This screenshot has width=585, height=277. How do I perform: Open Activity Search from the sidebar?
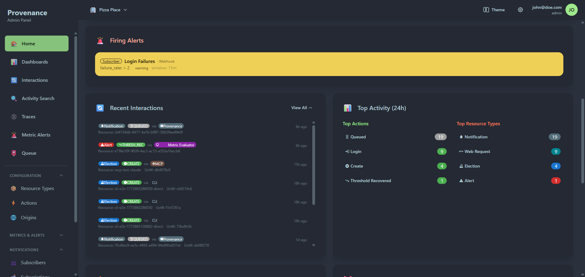[38, 98]
